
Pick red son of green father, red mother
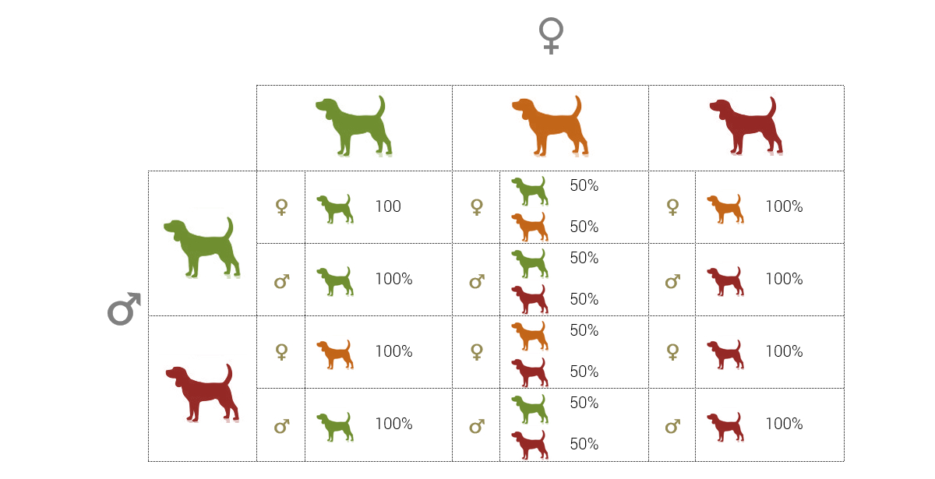click(x=725, y=281)
